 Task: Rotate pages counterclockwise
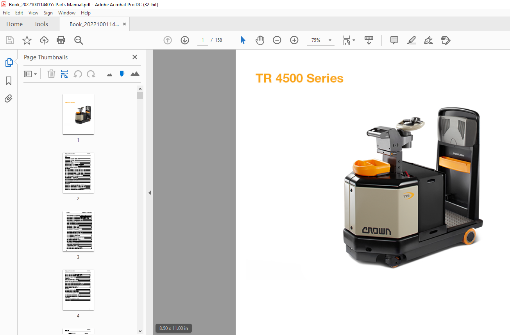(x=78, y=74)
